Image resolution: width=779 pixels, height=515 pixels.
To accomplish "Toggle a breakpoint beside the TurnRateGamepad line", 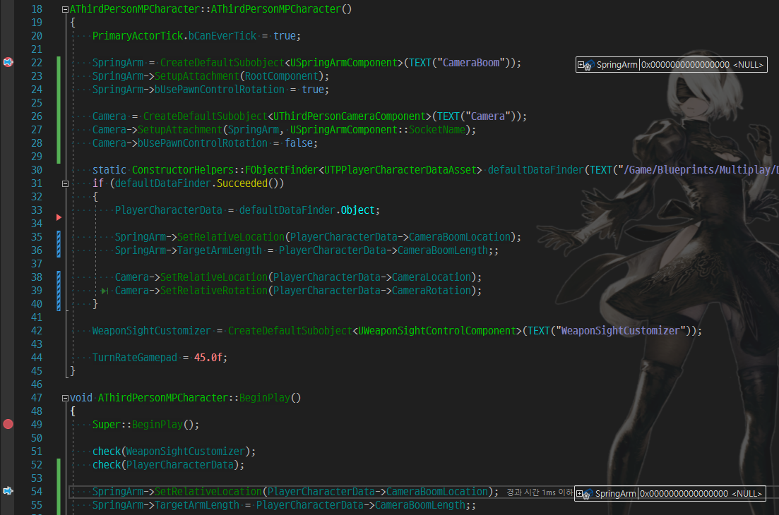I will pos(8,357).
